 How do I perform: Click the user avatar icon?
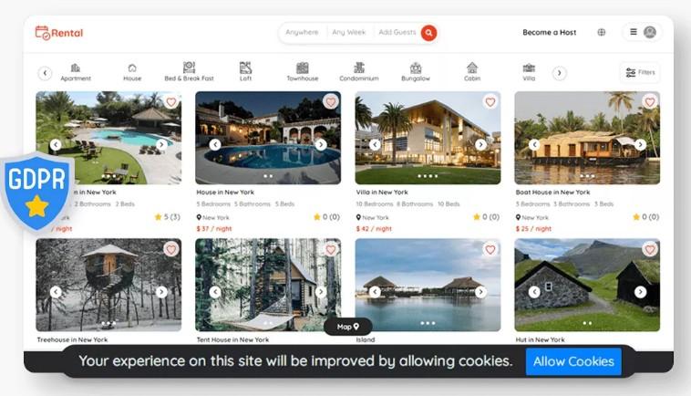[650, 32]
